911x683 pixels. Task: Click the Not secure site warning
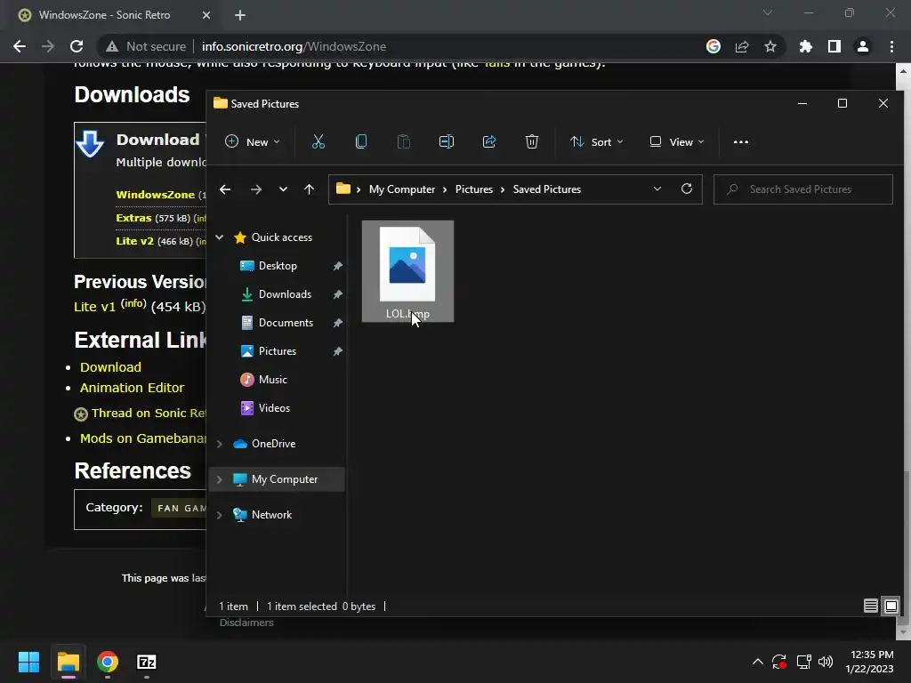pyautogui.click(x=147, y=46)
